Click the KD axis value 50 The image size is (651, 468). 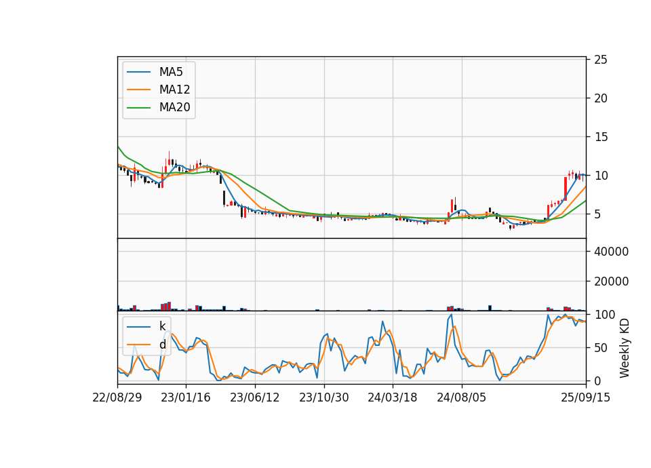601,348
